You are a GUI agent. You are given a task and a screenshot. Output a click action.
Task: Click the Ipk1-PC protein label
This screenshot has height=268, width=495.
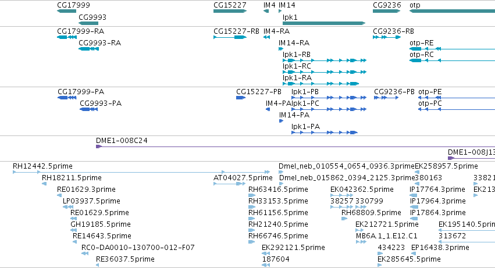(305, 103)
